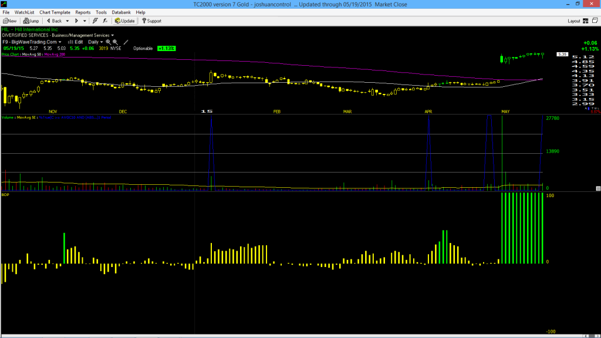
Task: Click the MovAvg 50 indicator label
Action: pyautogui.click(x=32, y=55)
